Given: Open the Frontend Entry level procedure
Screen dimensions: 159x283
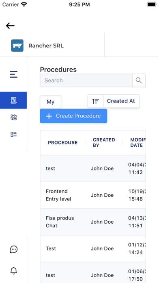Looking at the screenshot, I should tap(58, 195).
